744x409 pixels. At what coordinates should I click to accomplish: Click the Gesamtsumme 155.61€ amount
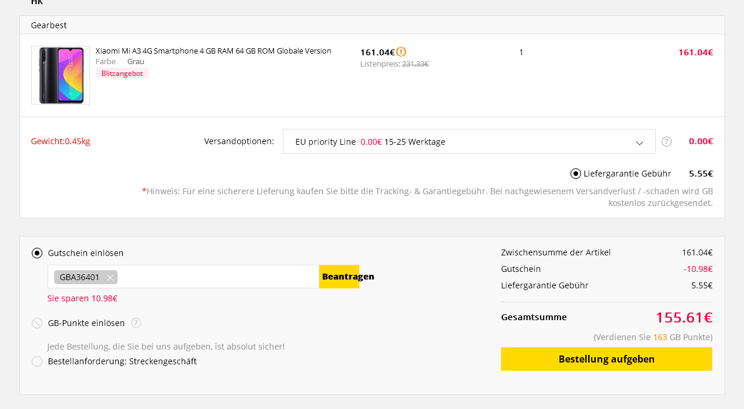tap(684, 317)
